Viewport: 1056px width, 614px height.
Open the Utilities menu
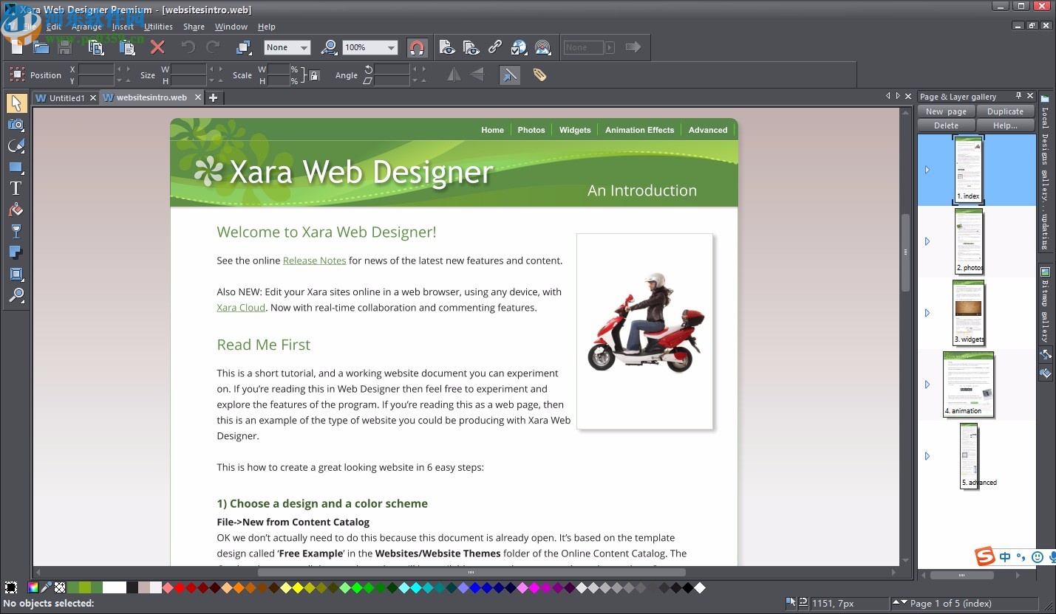click(157, 26)
